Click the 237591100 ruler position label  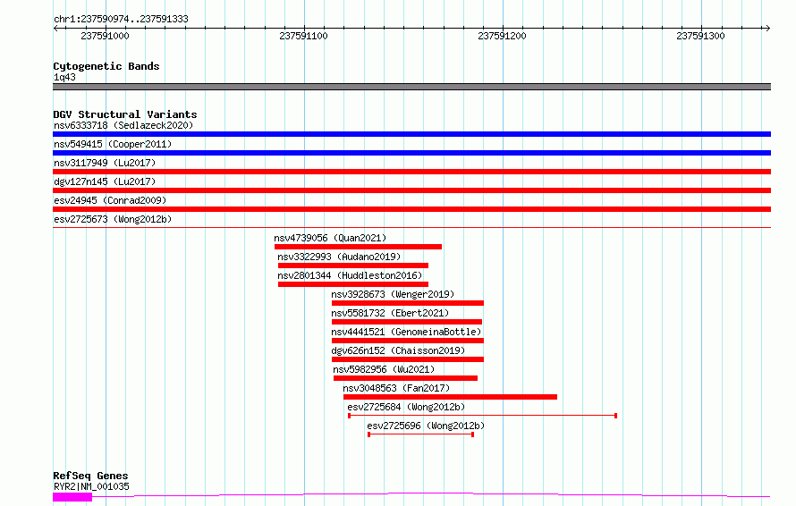[x=303, y=36]
